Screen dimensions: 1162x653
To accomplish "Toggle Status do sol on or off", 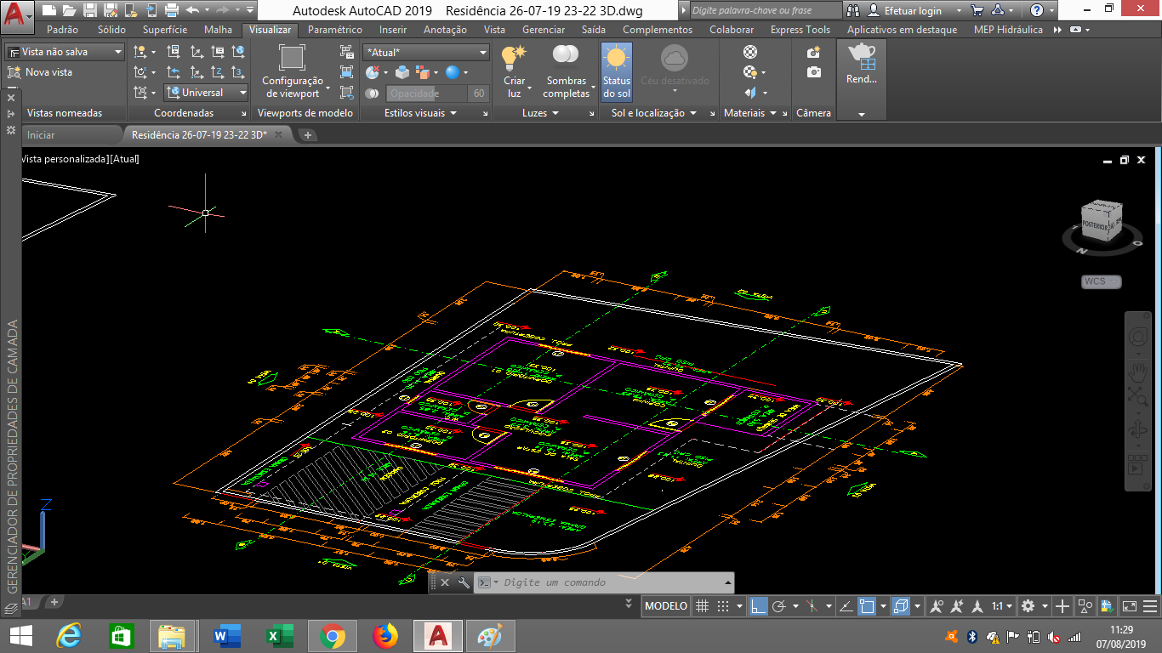I will 617,71.
